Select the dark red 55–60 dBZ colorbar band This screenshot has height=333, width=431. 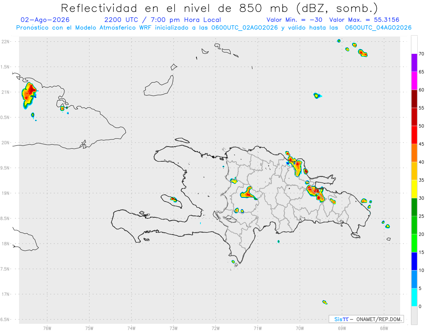tap(414, 99)
